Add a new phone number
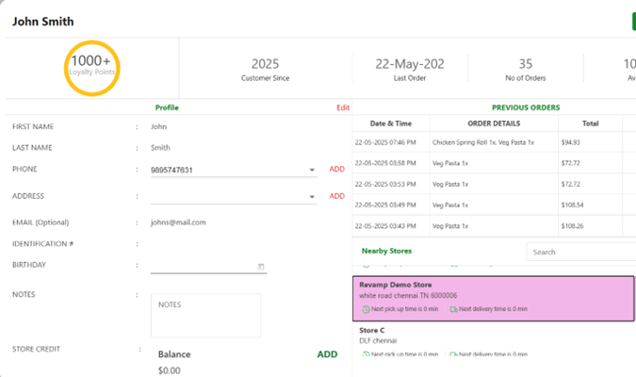 [336, 170]
